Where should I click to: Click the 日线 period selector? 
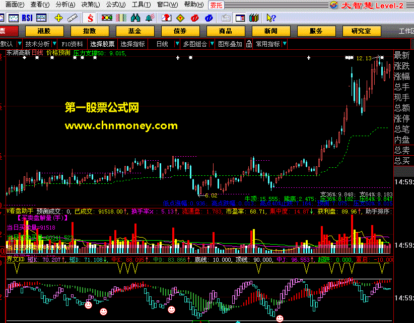(162, 44)
